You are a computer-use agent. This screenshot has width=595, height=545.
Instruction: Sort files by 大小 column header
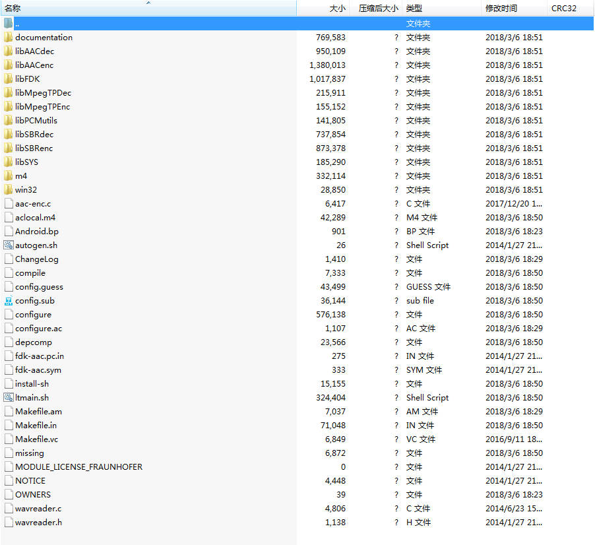point(337,9)
